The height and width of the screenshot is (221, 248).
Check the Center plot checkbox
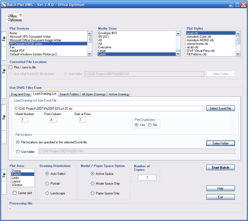tap(15, 193)
